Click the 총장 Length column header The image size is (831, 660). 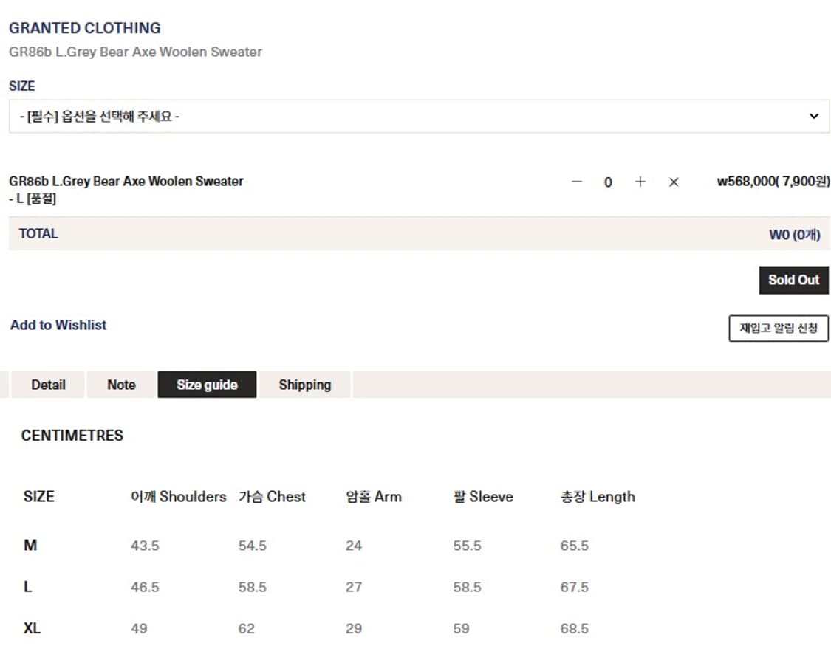(598, 497)
